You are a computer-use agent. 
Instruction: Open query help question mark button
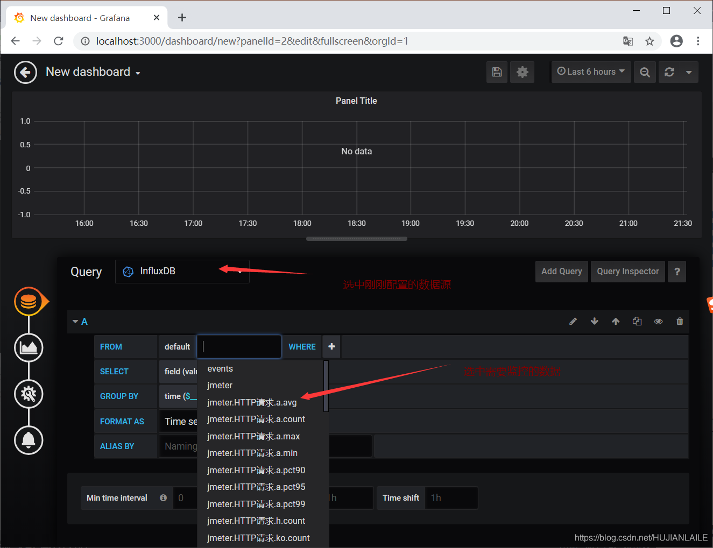(677, 272)
